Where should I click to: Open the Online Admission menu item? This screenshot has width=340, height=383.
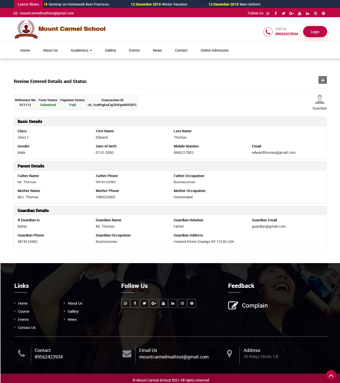click(214, 50)
